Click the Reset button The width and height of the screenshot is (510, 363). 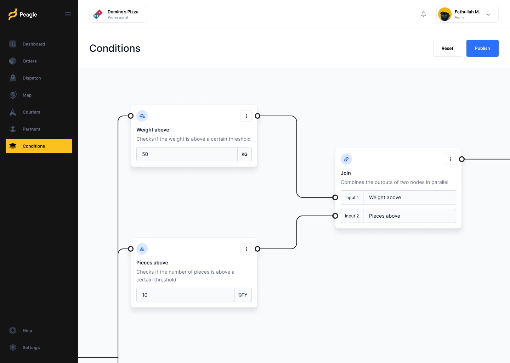448,48
